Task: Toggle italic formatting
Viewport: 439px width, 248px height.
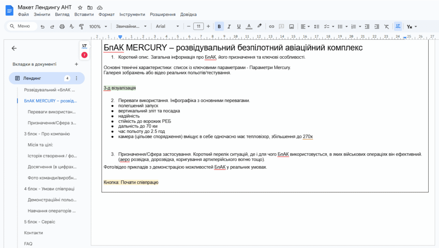Action: pos(229,27)
